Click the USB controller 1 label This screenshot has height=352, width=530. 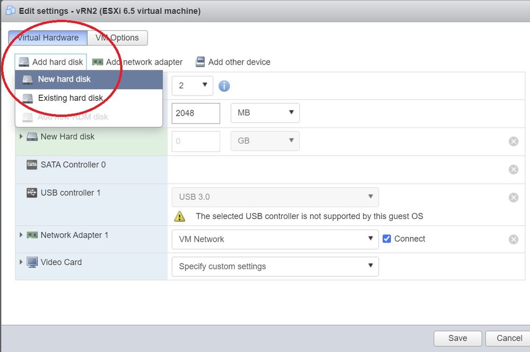pyautogui.click(x=71, y=193)
